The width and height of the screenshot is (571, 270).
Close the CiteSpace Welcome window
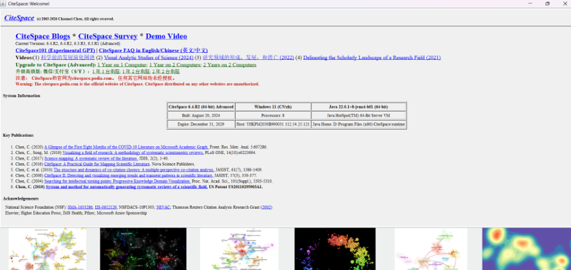563,4
